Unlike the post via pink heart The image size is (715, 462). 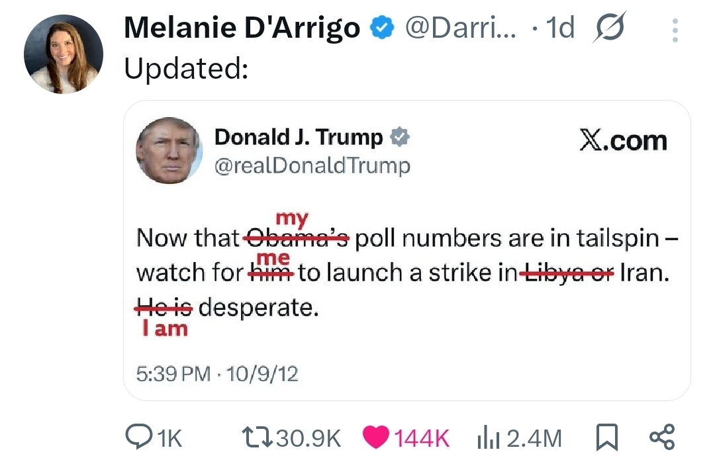pos(376,437)
